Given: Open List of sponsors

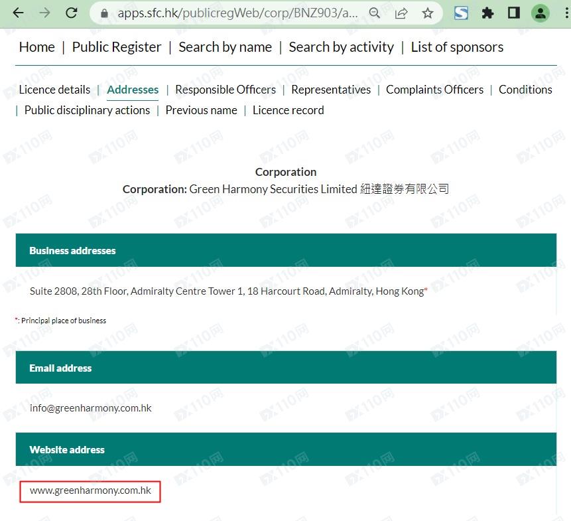Looking at the screenshot, I should click(457, 47).
